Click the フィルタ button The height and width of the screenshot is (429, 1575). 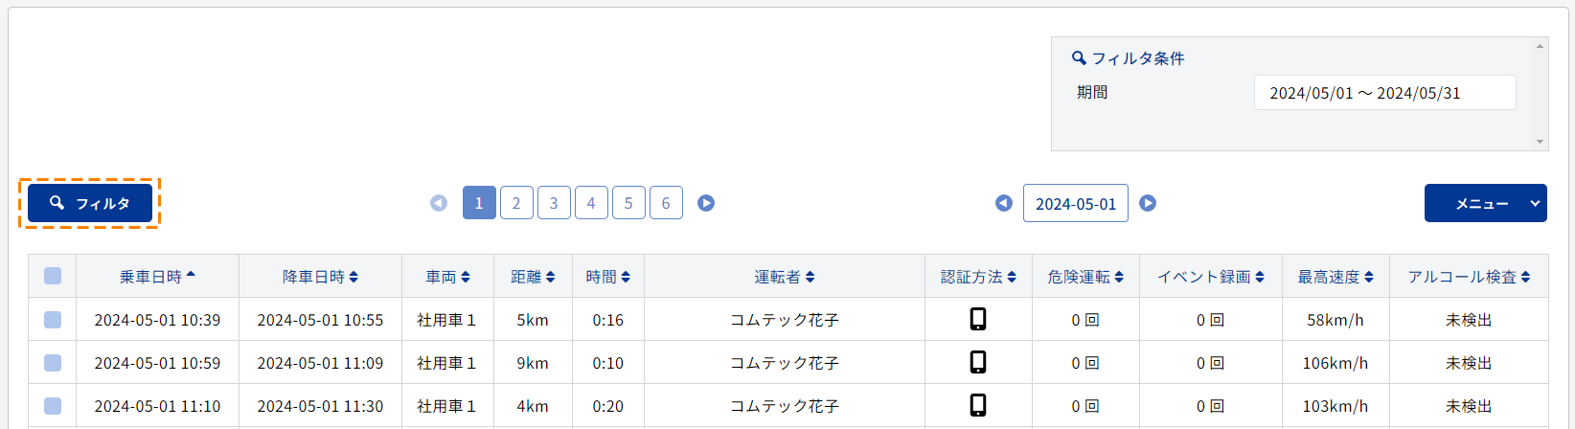[90, 203]
